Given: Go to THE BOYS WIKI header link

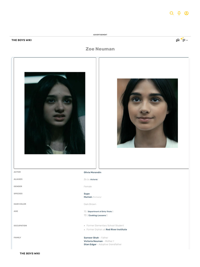Looking at the screenshot, I should [x=22, y=40].
